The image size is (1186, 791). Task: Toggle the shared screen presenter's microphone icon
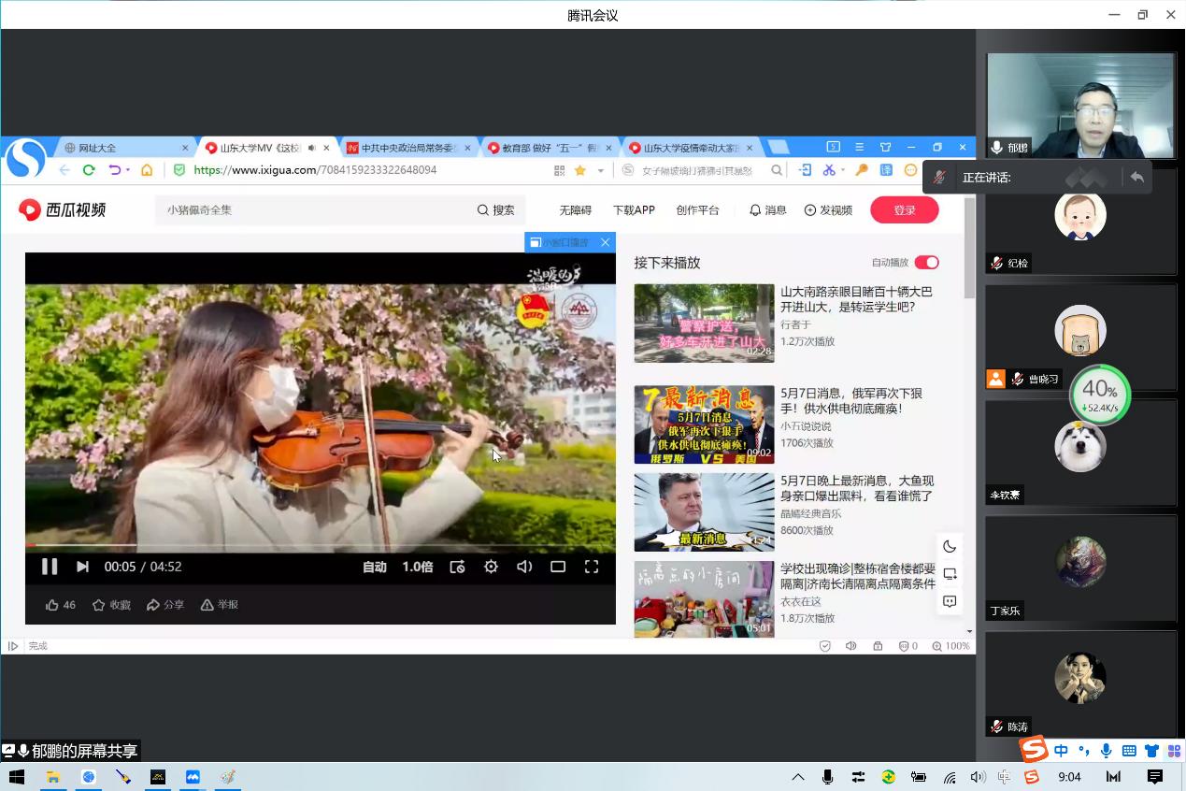pos(22,751)
